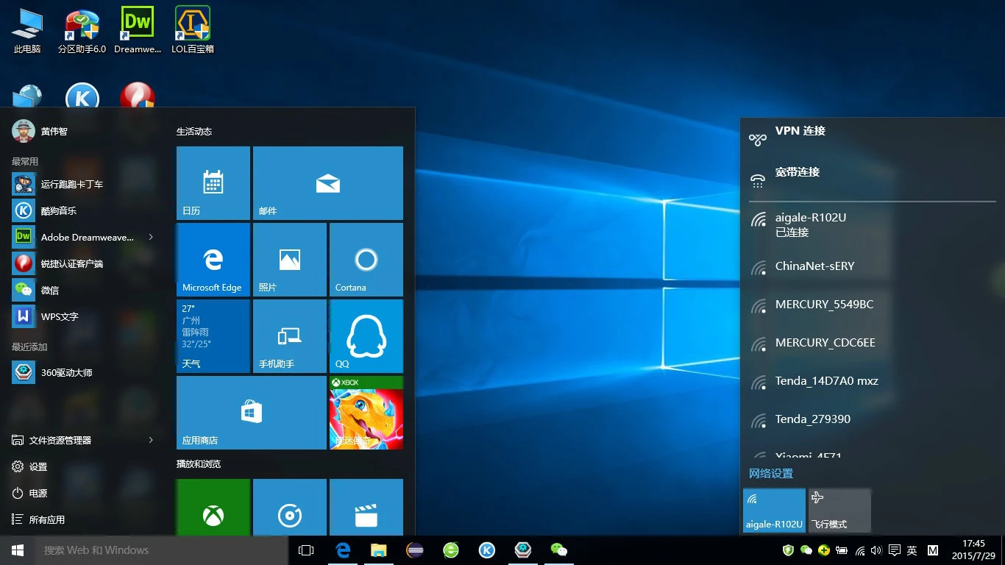The width and height of the screenshot is (1005, 565).
Task: Open the 日历 calendar tile
Action: pos(213,182)
